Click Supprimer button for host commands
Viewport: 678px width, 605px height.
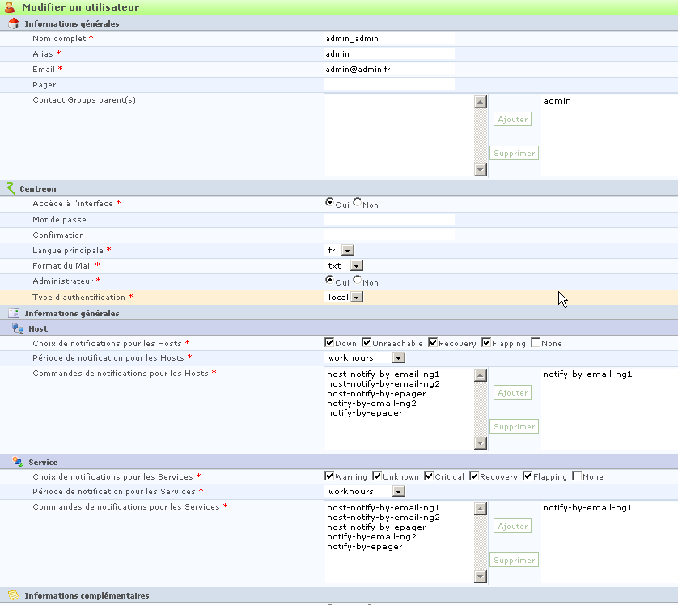[x=514, y=426]
